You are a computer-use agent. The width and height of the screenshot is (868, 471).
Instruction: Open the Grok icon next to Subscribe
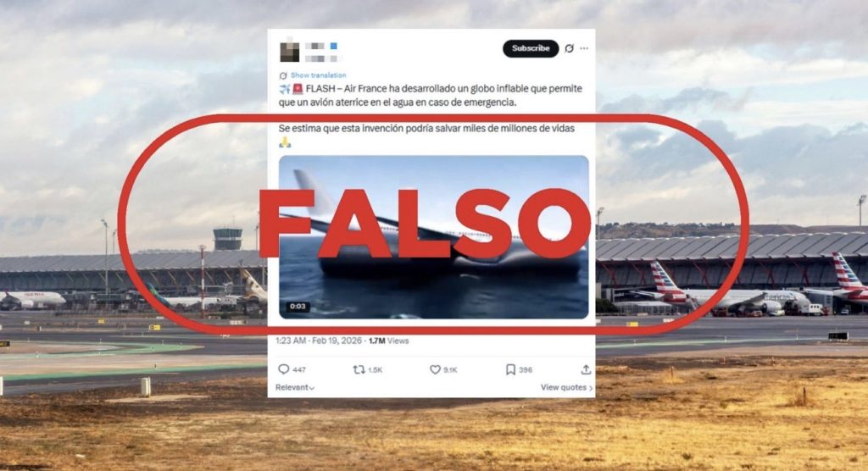pyautogui.click(x=569, y=48)
